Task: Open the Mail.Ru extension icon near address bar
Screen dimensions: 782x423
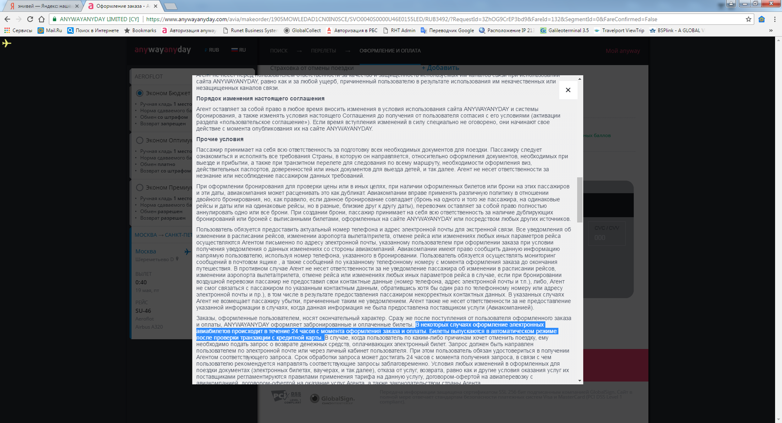Action: point(761,19)
